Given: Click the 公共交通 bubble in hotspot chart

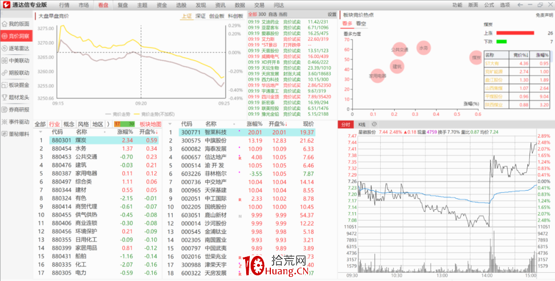Looking at the screenshot, I should pos(400,49).
